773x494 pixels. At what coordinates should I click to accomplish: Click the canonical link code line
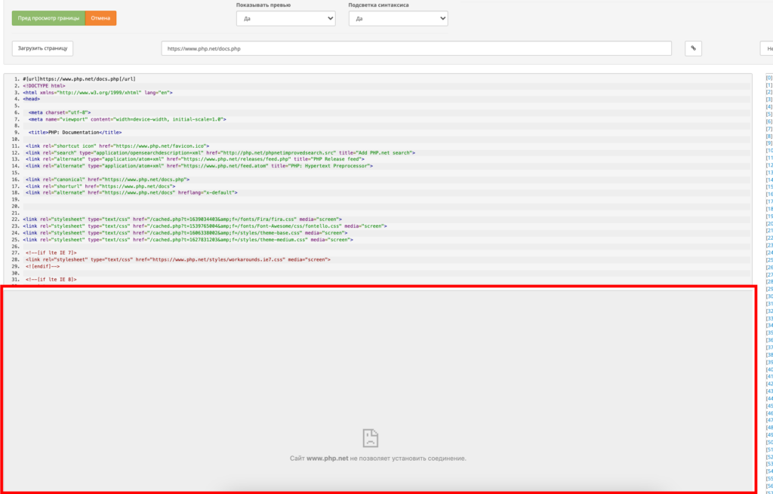(x=107, y=179)
